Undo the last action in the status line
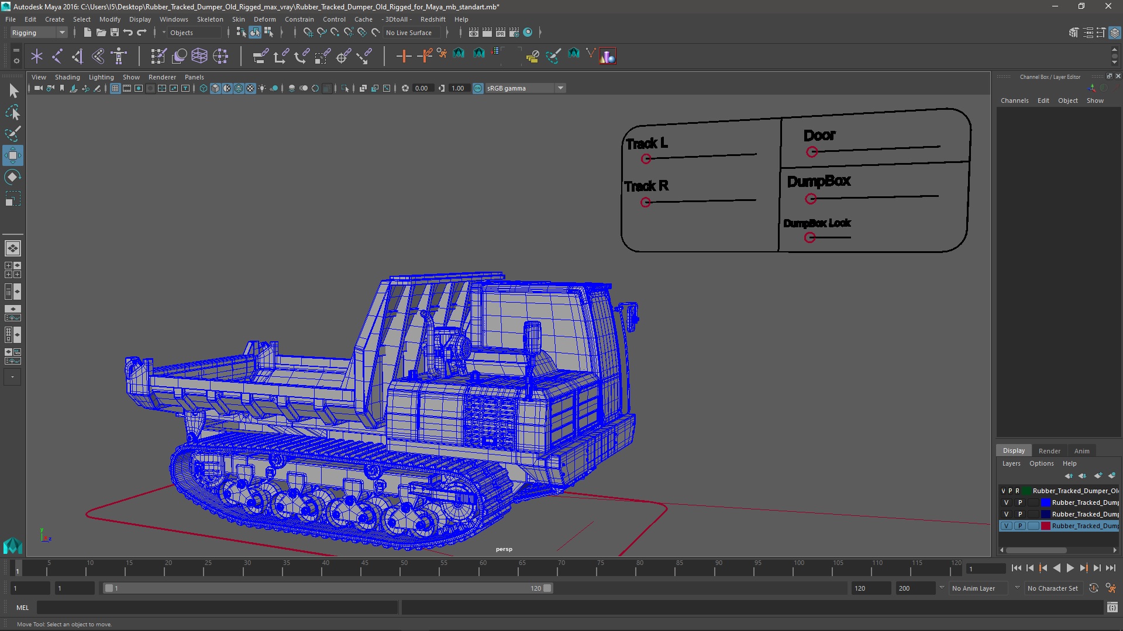1123x631 pixels. [128, 33]
